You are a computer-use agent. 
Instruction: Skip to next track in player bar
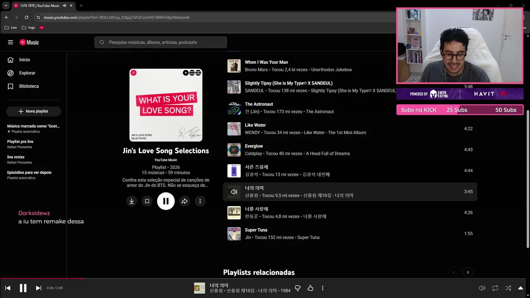click(x=39, y=288)
